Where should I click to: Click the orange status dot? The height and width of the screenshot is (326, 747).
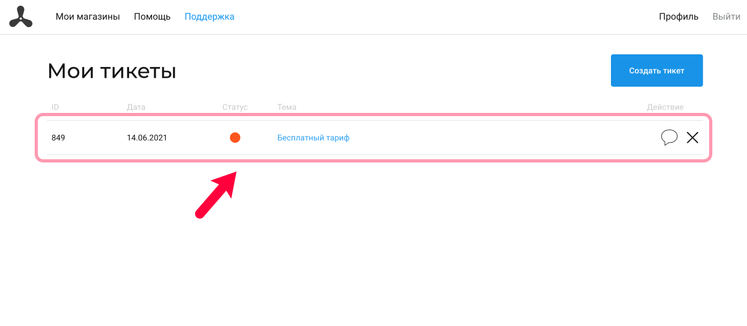[235, 137]
